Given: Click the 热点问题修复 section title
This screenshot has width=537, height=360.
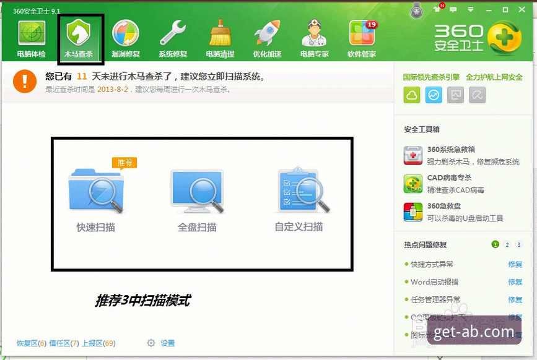Looking at the screenshot, I should 426,245.
